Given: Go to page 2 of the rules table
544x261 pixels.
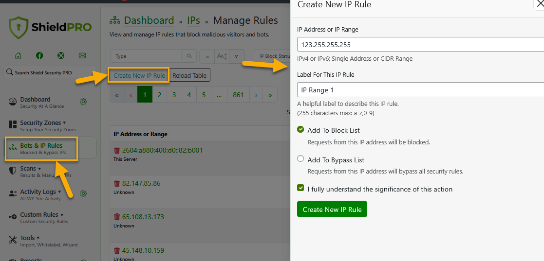Looking at the screenshot, I should [x=160, y=94].
